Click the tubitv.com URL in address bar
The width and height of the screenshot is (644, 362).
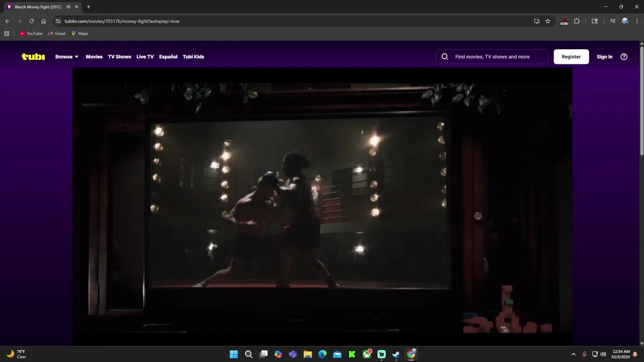(122, 21)
